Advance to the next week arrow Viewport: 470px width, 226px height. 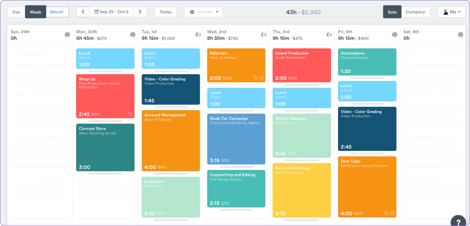click(x=141, y=12)
